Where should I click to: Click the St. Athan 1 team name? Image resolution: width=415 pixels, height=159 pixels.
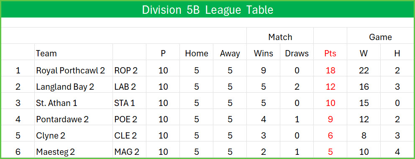point(56,103)
